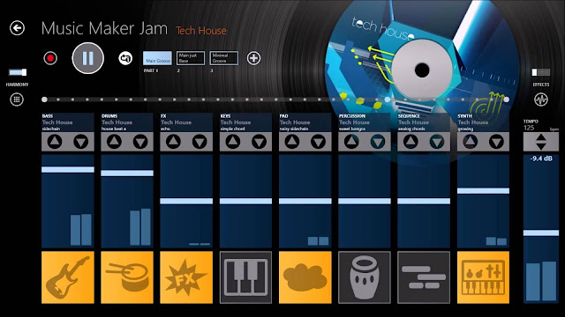Toggle the Effects switch

tap(541, 72)
